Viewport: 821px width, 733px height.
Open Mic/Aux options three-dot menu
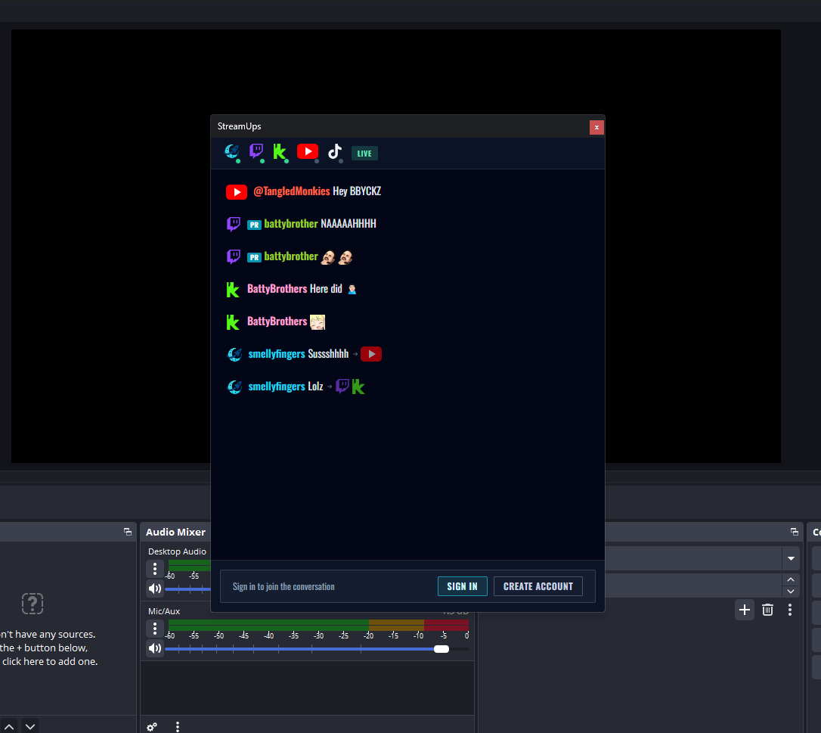pyautogui.click(x=154, y=628)
